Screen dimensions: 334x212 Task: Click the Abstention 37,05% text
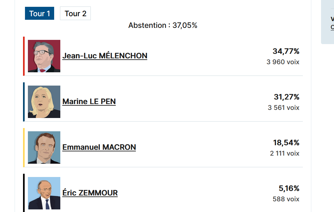point(163,25)
